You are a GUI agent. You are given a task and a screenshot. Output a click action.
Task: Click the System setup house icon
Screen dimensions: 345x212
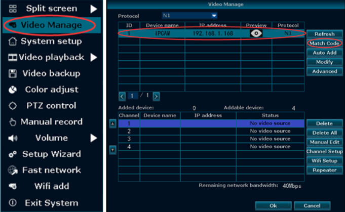(13, 41)
